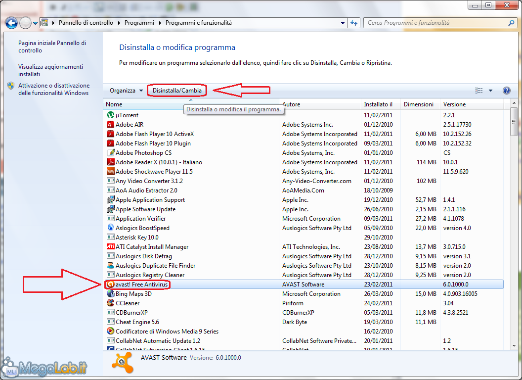The image size is (522, 380).
Task: Click Disinstalla/Cambia button
Action: tap(177, 91)
